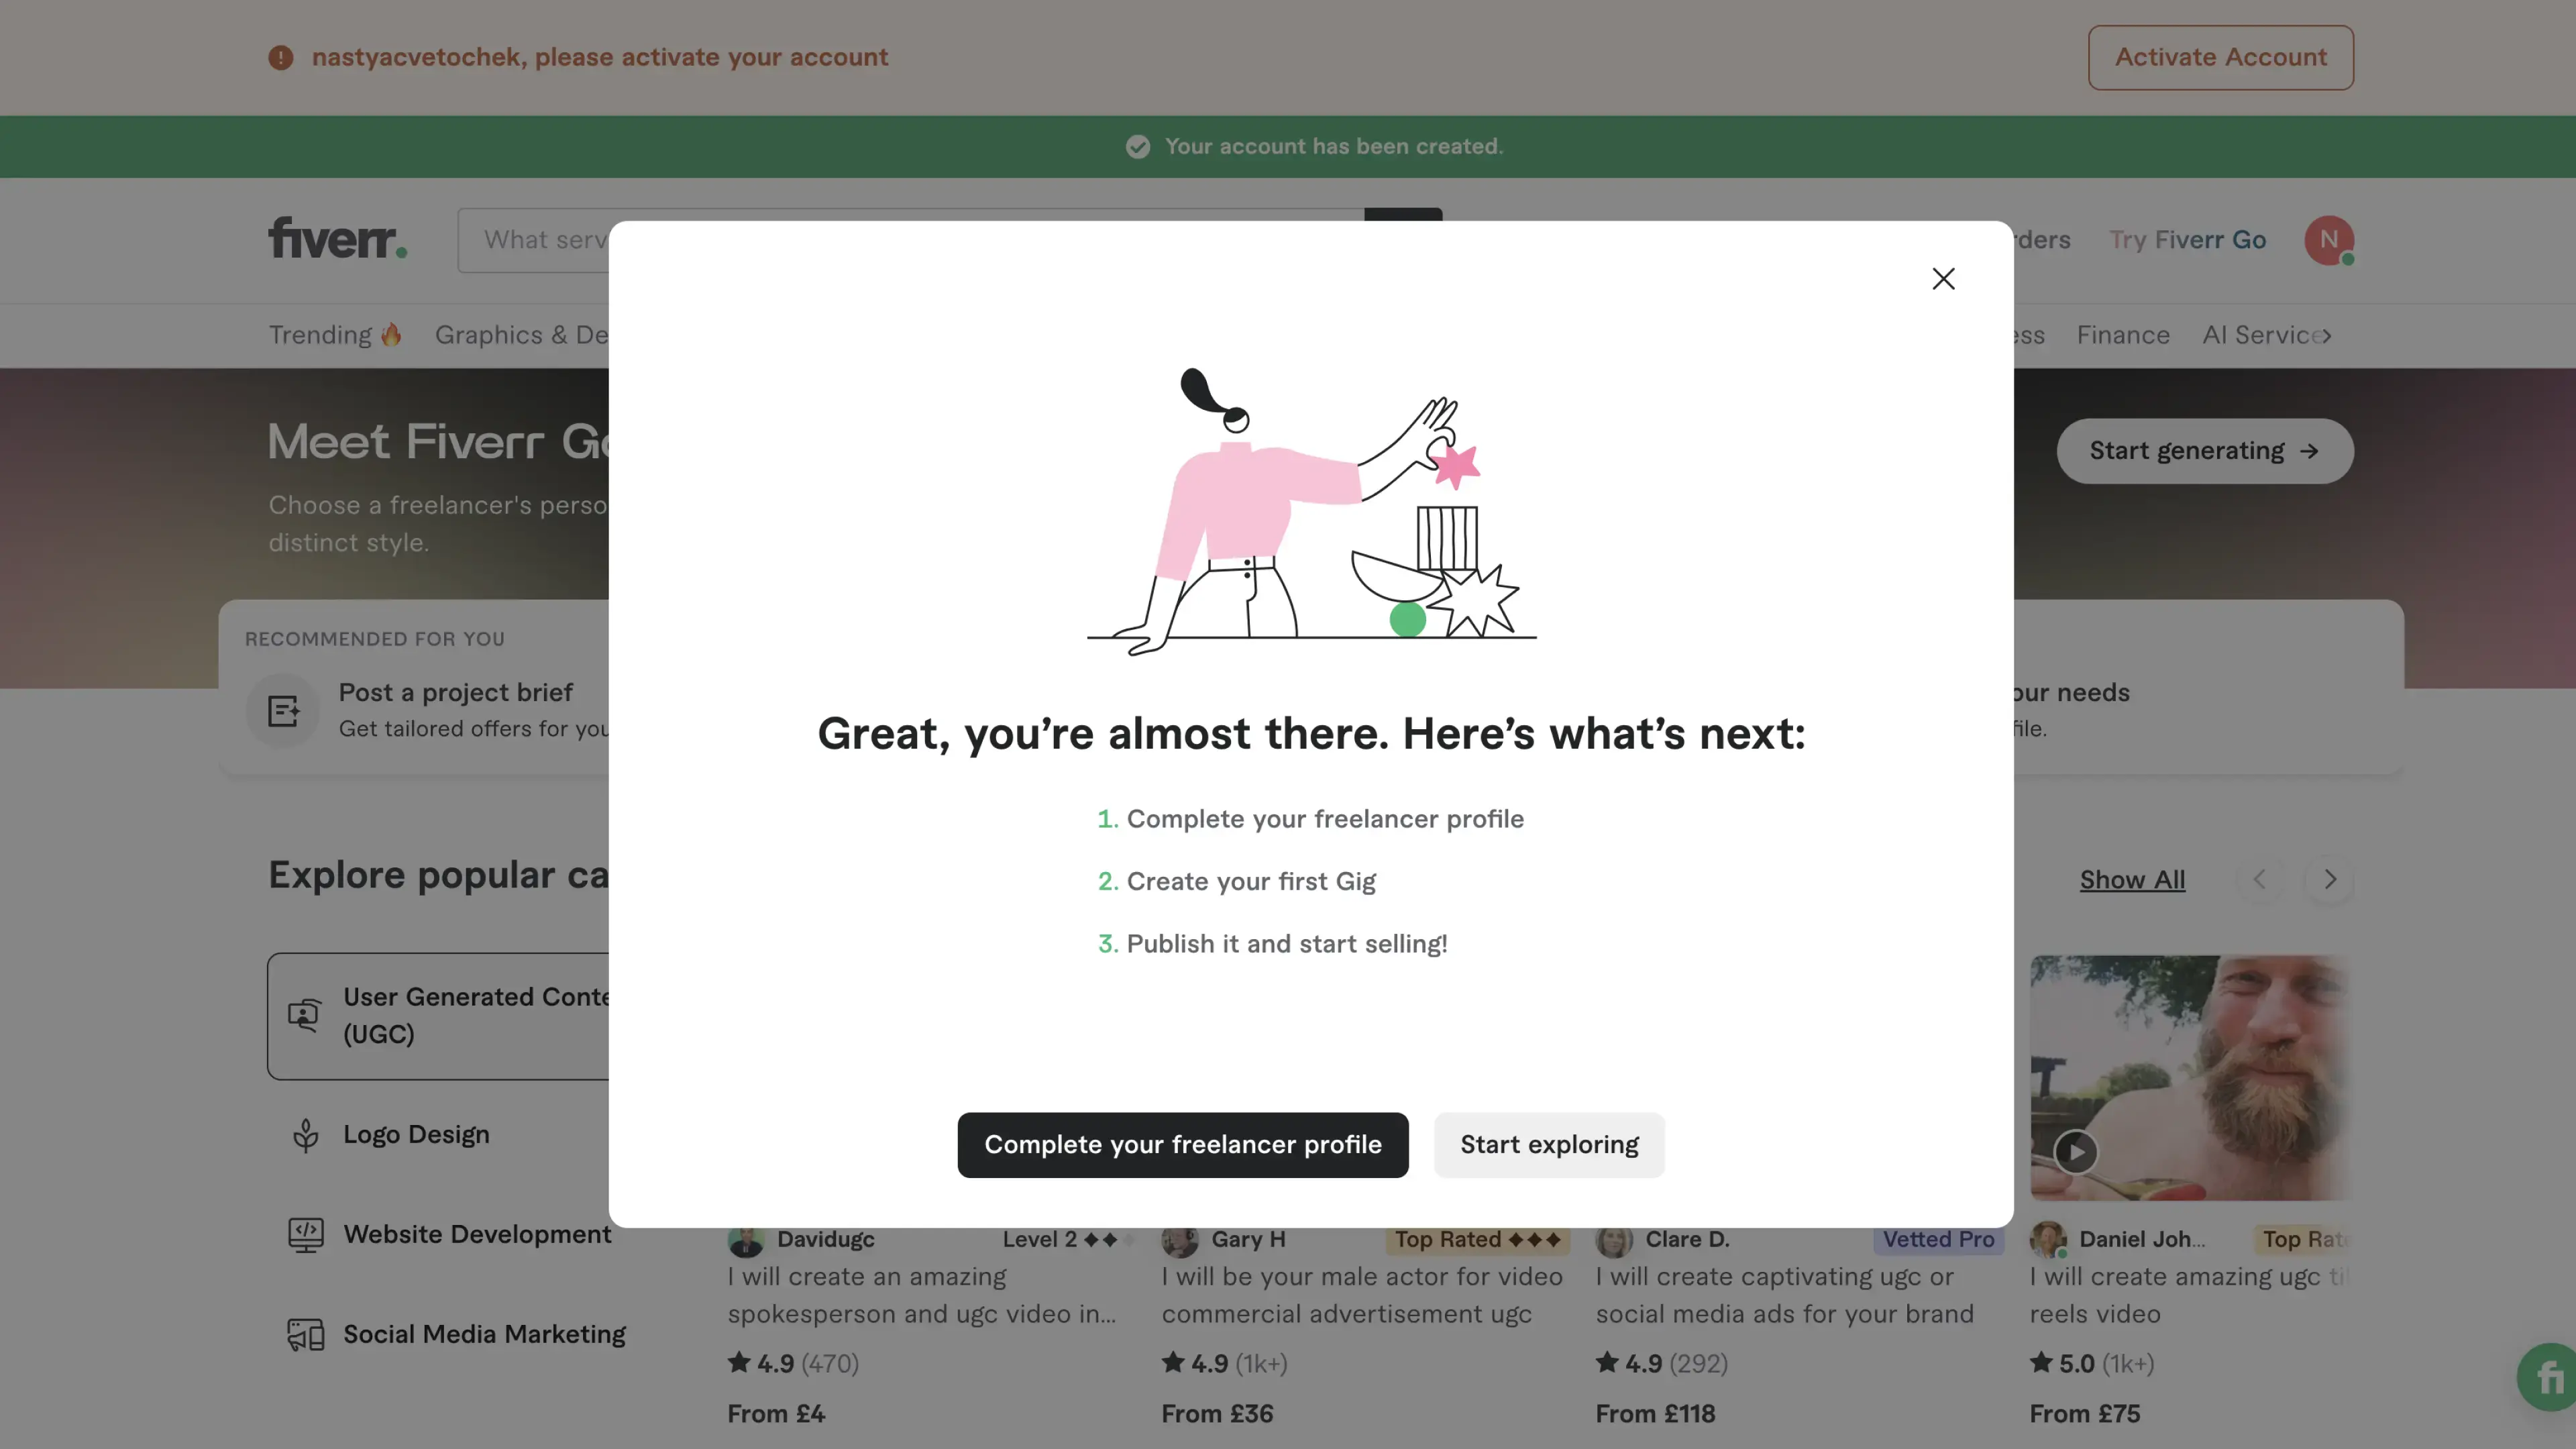
Task: Click the Logo Design category icon
Action: click(305, 1135)
